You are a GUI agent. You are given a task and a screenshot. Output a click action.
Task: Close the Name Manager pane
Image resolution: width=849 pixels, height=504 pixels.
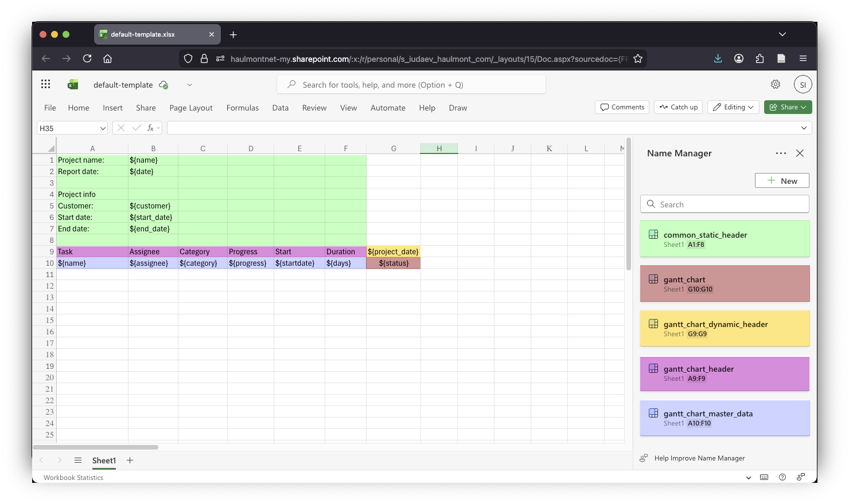[800, 153]
